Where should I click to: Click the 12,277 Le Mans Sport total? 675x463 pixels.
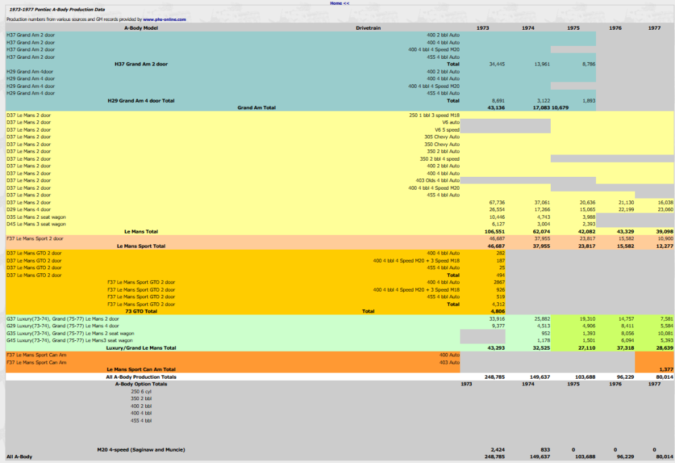[x=665, y=246]
